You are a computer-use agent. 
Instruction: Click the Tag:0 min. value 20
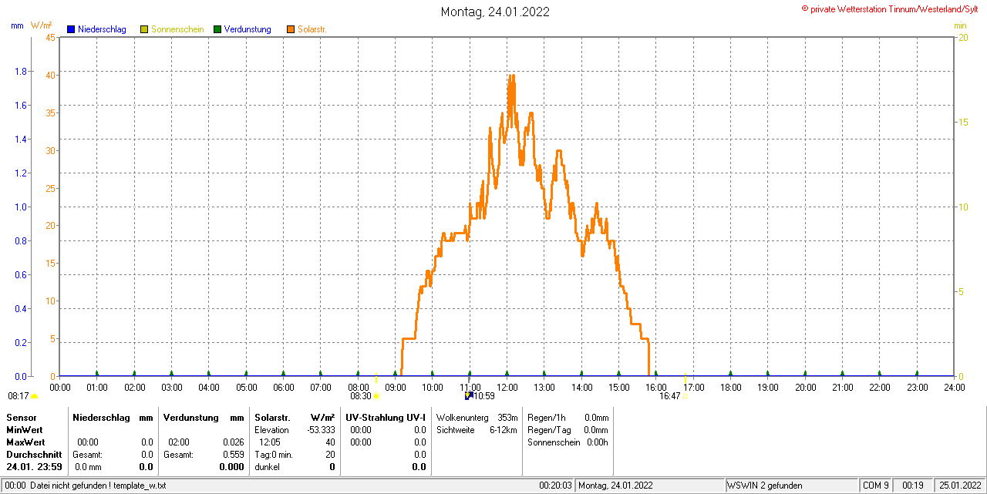330,455
